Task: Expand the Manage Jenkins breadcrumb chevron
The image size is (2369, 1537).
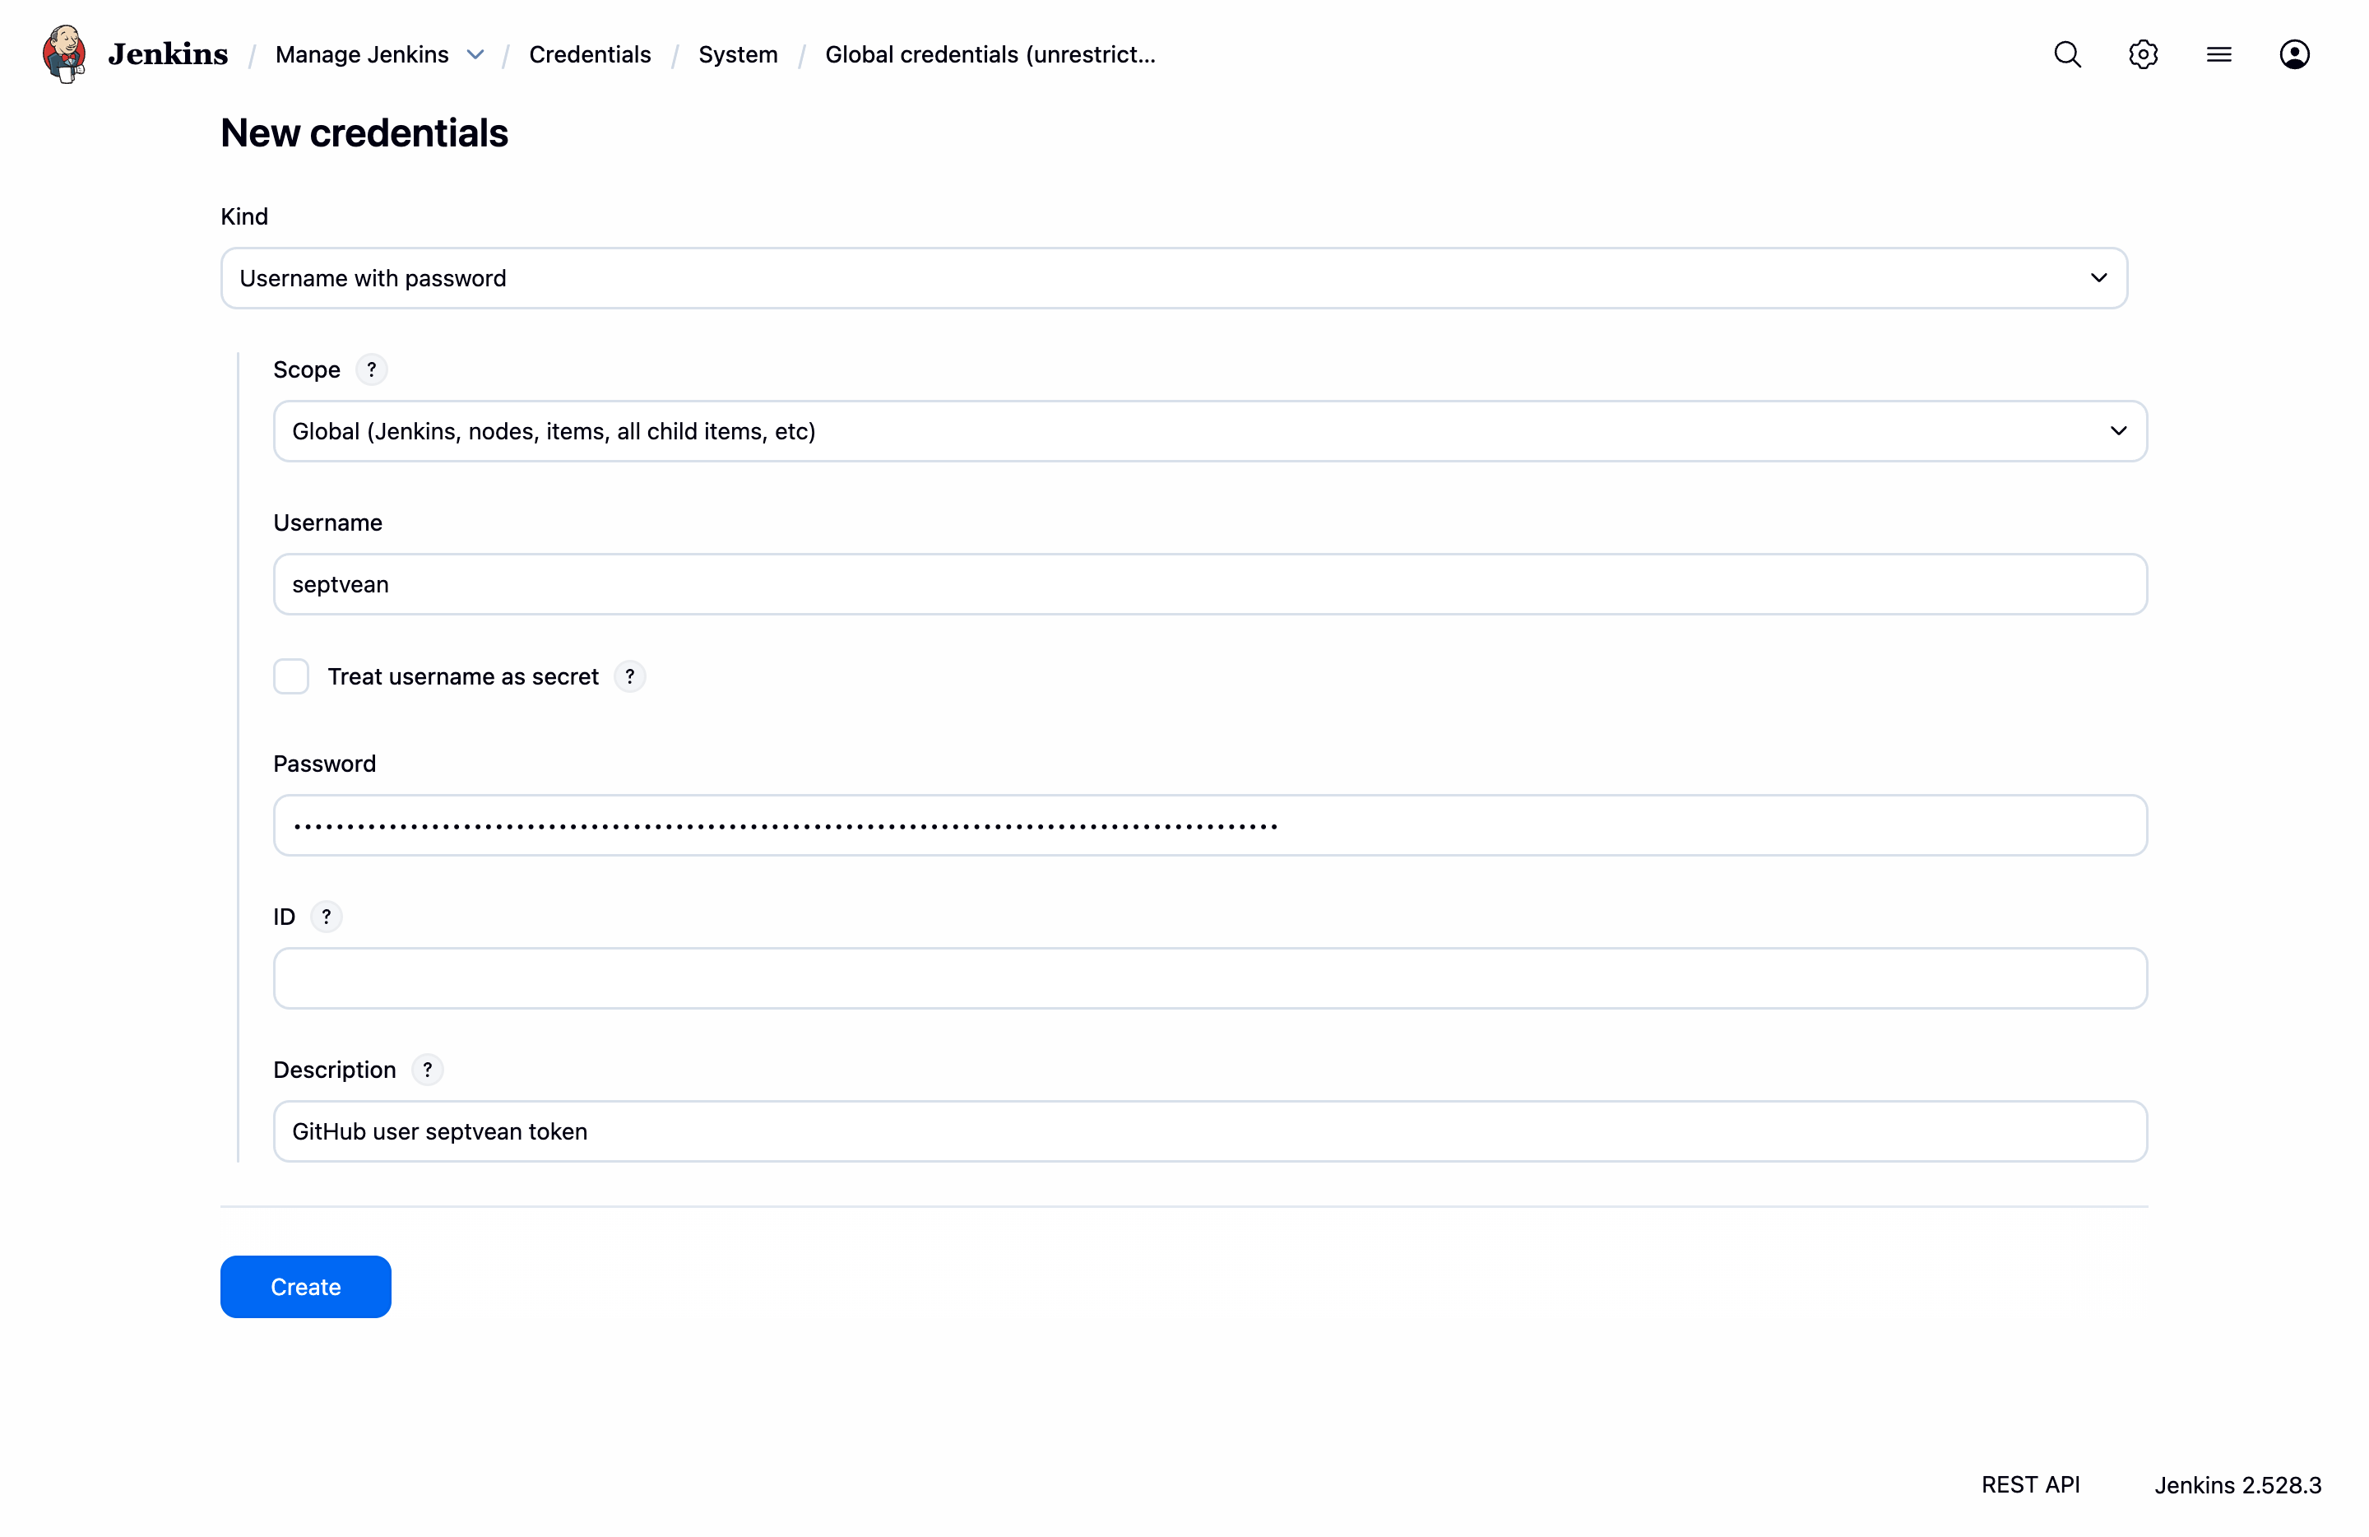Action: pyautogui.click(x=475, y=55)
